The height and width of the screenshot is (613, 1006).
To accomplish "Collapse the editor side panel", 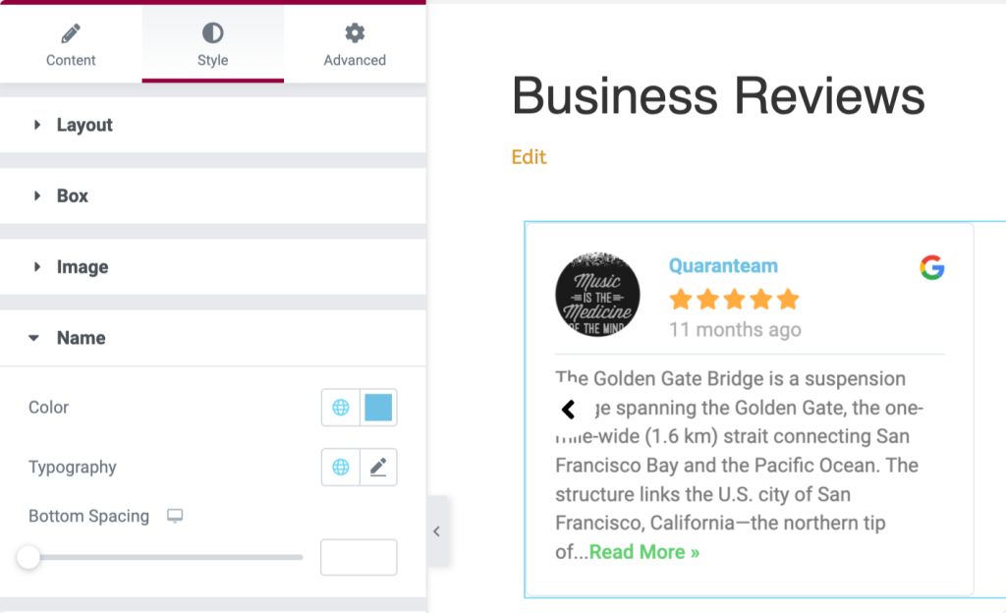I will click(x=437, y=531).
